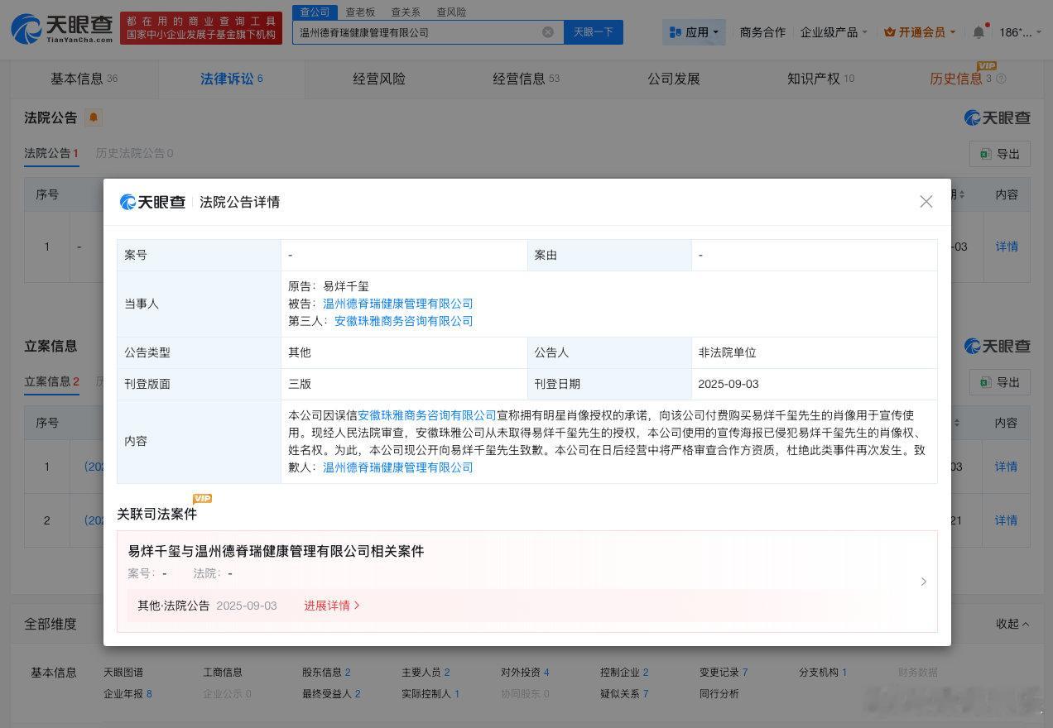Collapse the 全部维度 section with 收起
Screen dimensions: 1053x728
[1013, 624]
